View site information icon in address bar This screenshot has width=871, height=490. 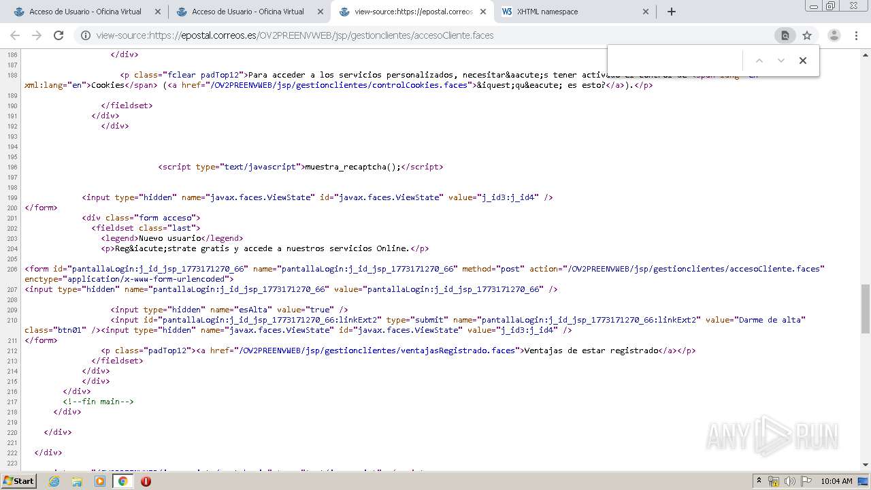pos(86,35)
